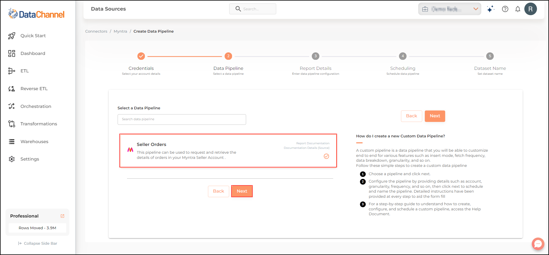
Task: Focus the Search data pipeline field
Action: pos(182,119)
